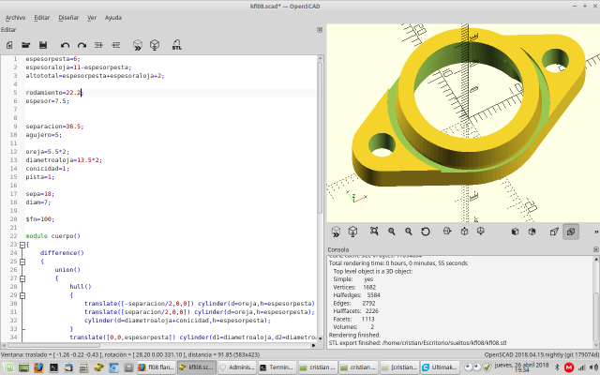Image resolution: width=600 pixels, height=375 pixels.
Task: Select the front view cube icon
Action: 515,232
